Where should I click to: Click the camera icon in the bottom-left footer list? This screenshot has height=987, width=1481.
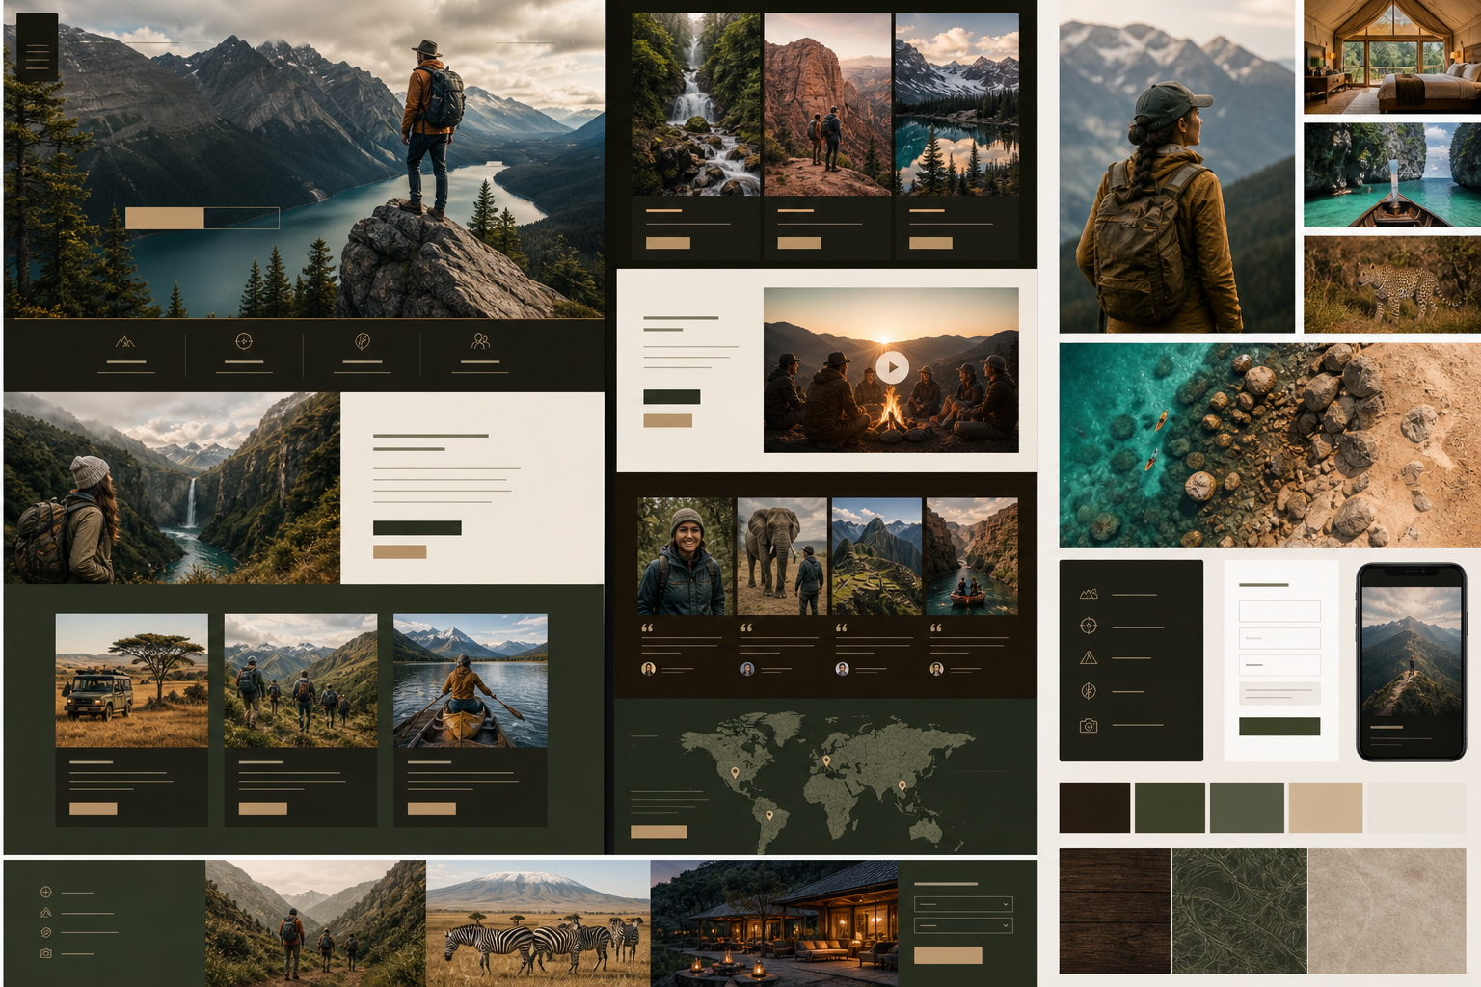coord(45,952)
